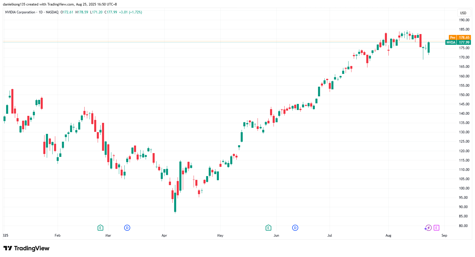The width and height of the screenshot is (475, 257).
Task: Click the pink upcoming earnings E marker
Action: (x=436, y=228)
